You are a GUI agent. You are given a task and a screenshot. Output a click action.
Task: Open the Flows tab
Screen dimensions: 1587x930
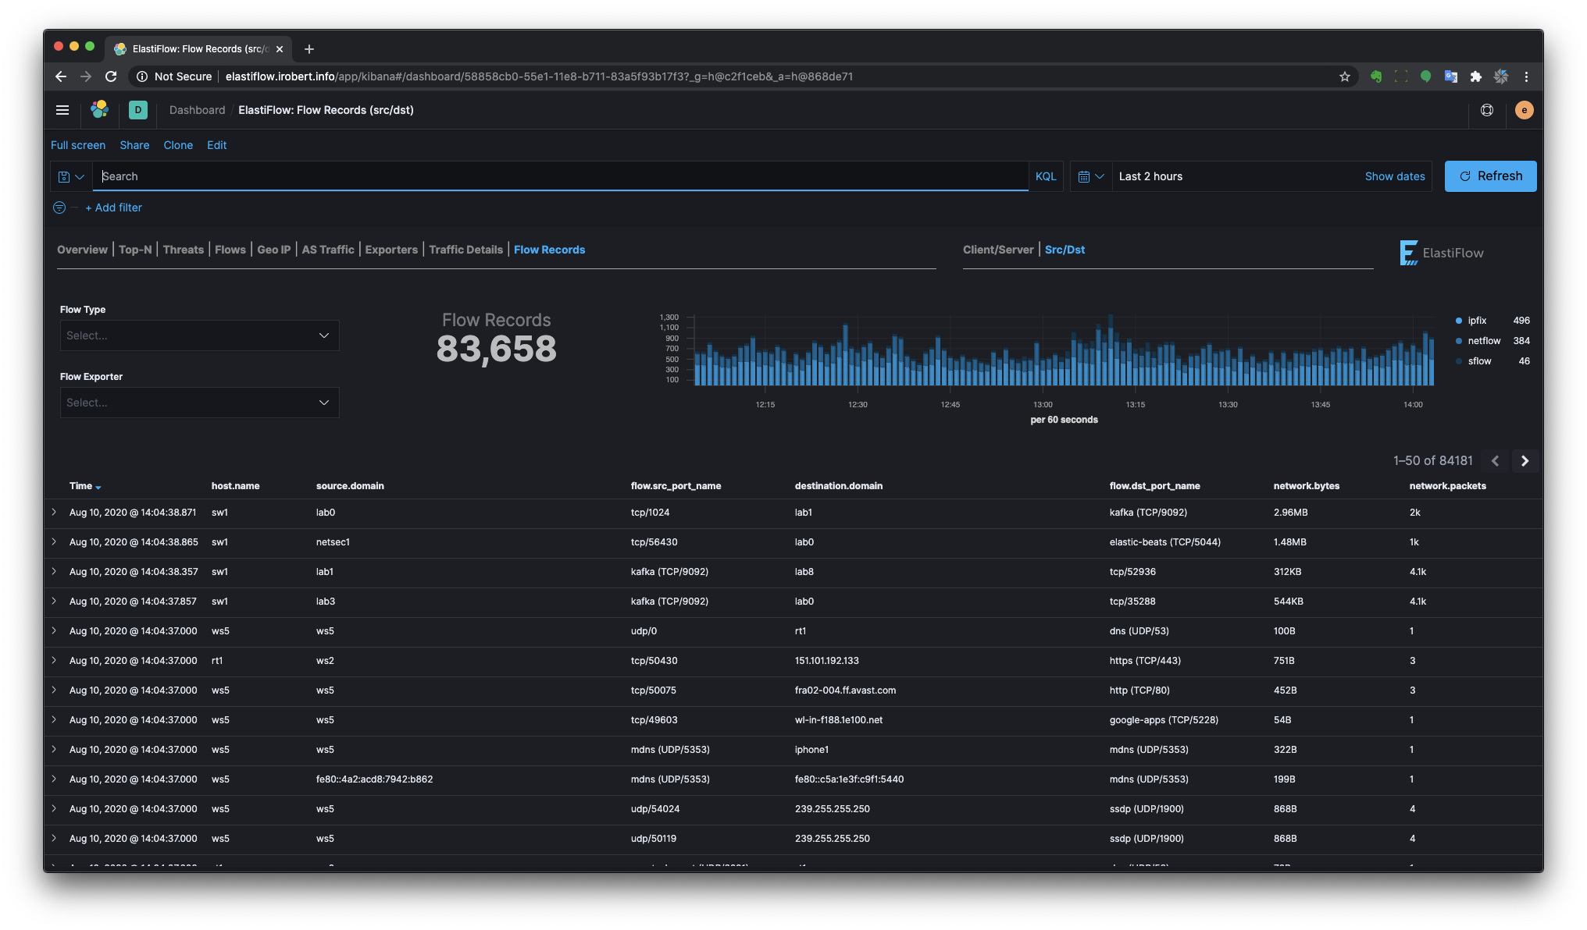pos(230,250)
